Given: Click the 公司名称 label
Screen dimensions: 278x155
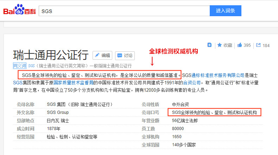Looking at the screenshot, I should [x=26, y=104].
